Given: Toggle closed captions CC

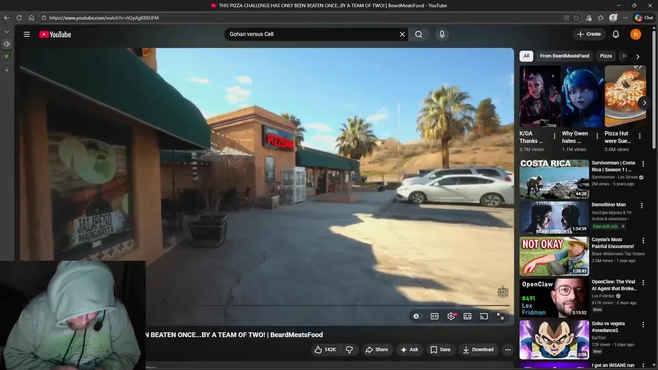Looking at the screenshot, I should click(434, 317).
